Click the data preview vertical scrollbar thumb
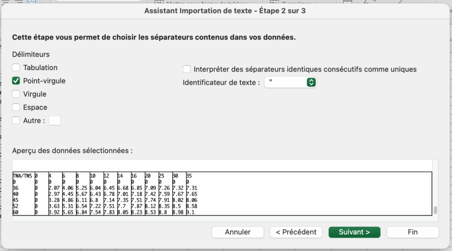The width and height of the screenshot is (452, 251). (435, 210)
